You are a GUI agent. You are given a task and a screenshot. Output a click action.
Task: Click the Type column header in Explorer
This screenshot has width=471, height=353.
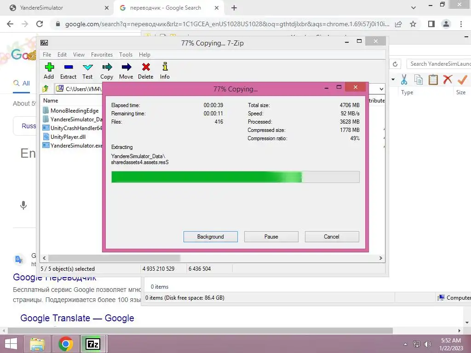407,92
